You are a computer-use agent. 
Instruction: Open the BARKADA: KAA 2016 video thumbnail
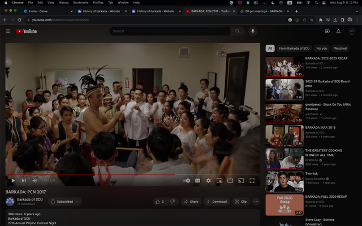click(285, 136)
